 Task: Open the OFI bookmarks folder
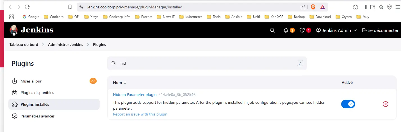coord(74,17)
